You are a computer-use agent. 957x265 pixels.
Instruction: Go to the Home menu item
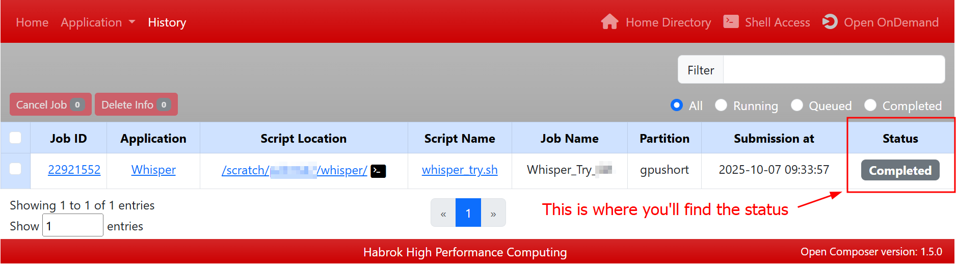pyautogui.click(x=32, y=22)
